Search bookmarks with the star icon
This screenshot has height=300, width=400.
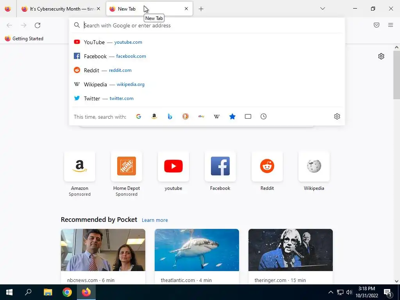(x=232, y=116)
